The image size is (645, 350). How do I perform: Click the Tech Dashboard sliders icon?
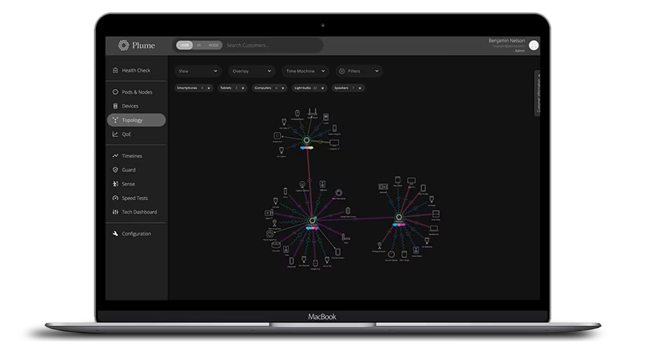115,212
